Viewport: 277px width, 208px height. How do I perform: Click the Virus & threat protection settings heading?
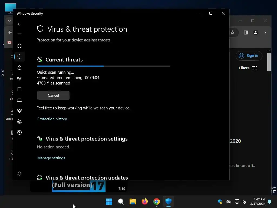pos(87,139)
